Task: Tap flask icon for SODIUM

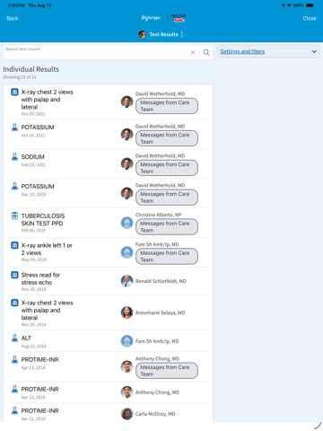Action: click(14, 156)
